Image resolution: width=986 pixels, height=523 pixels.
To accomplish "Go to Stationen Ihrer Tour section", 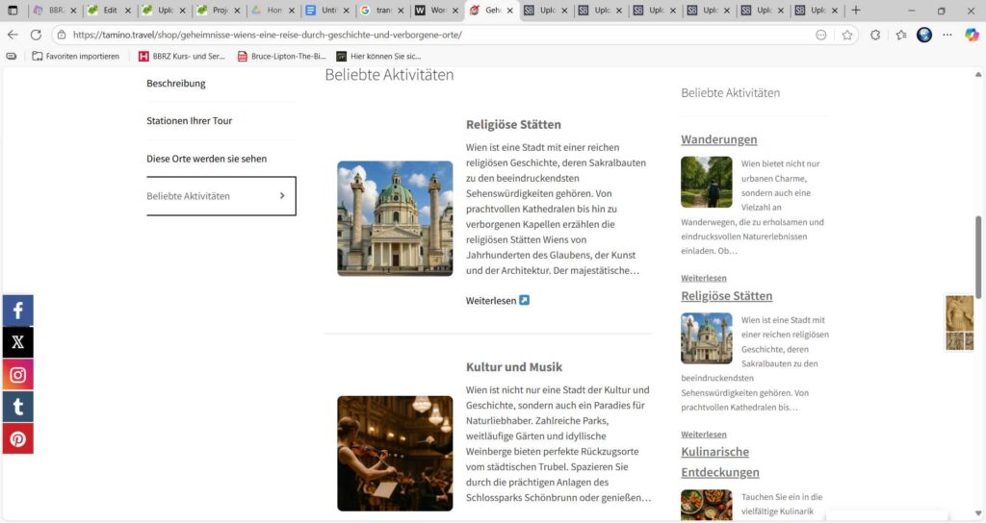I will pos(189,121).
